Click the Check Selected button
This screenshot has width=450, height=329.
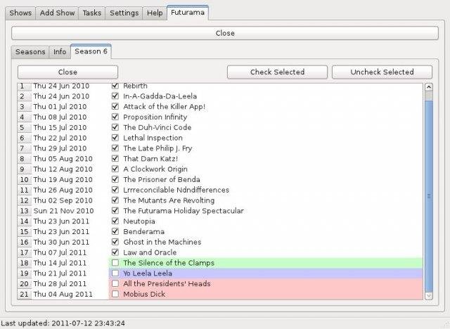click(277, 72)
